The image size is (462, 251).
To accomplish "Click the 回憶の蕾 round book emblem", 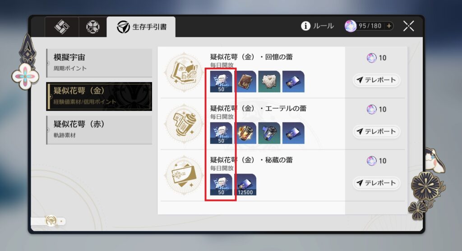I will (184, 72).
